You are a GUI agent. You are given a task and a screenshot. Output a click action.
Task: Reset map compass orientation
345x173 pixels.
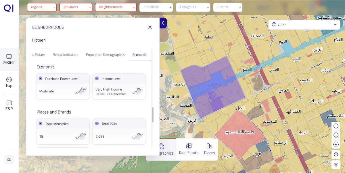pyautogui.click(x=336, y=144)
